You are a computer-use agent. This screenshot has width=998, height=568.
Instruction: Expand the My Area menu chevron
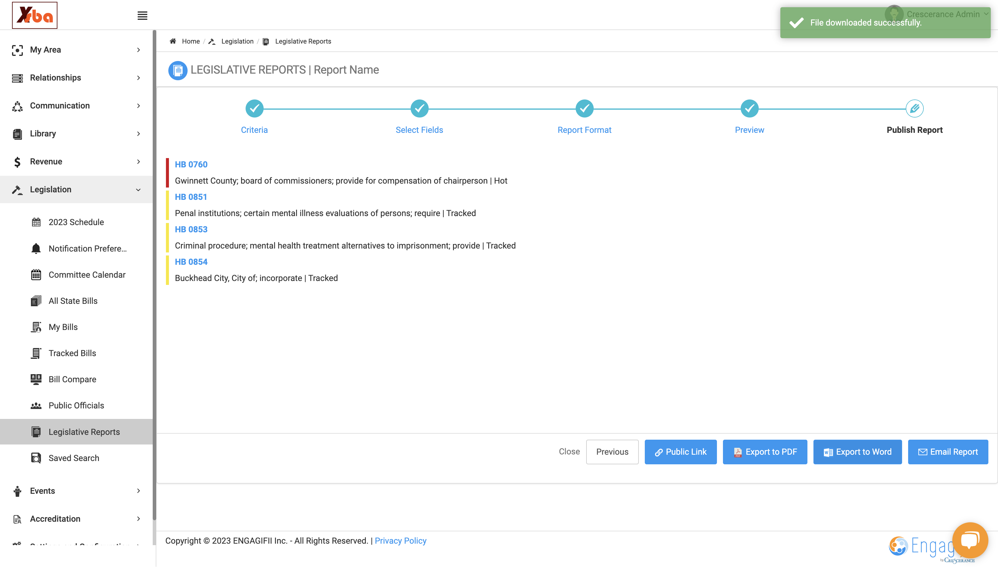(x=139, y=50)
